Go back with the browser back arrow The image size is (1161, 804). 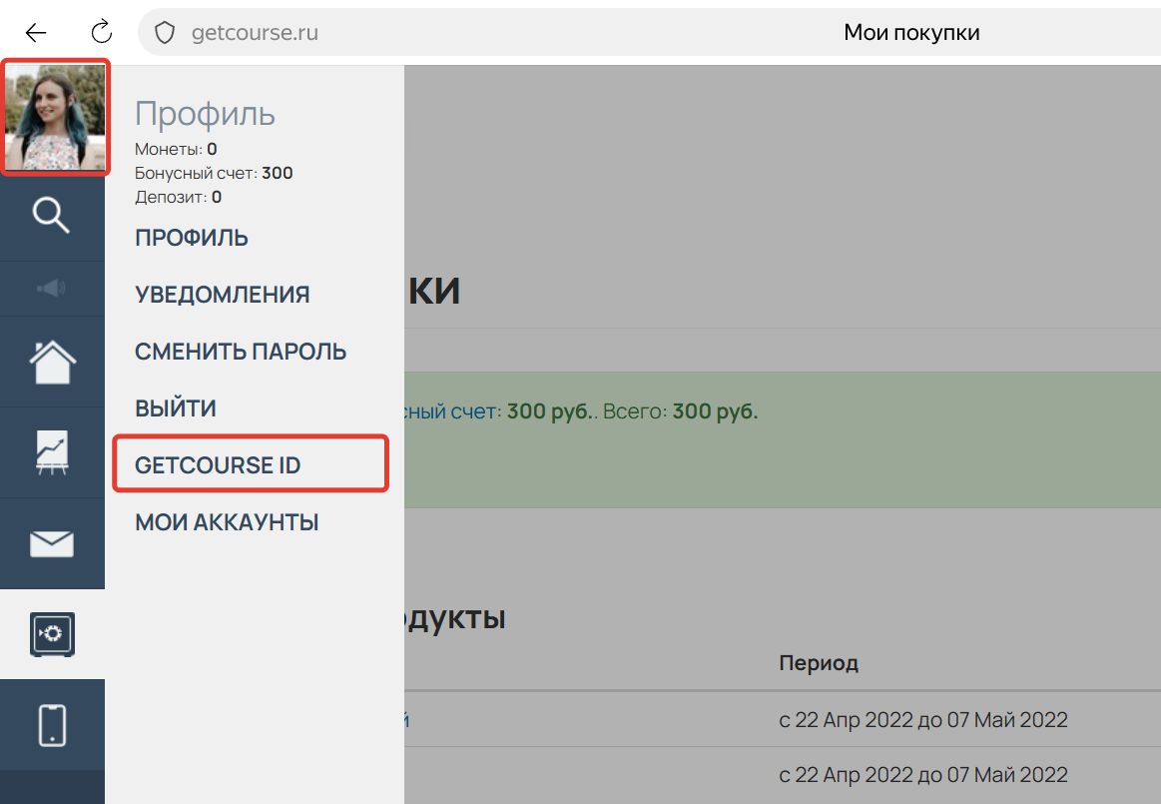[36, 32]
